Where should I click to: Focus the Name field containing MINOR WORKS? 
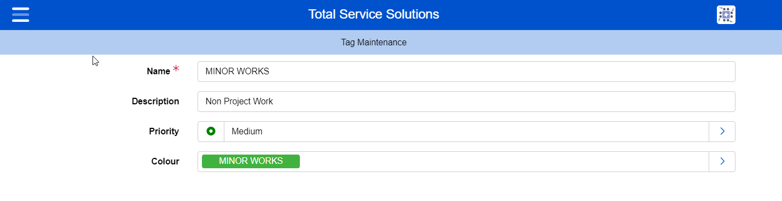pyautogui.click(x=466, y=71)
